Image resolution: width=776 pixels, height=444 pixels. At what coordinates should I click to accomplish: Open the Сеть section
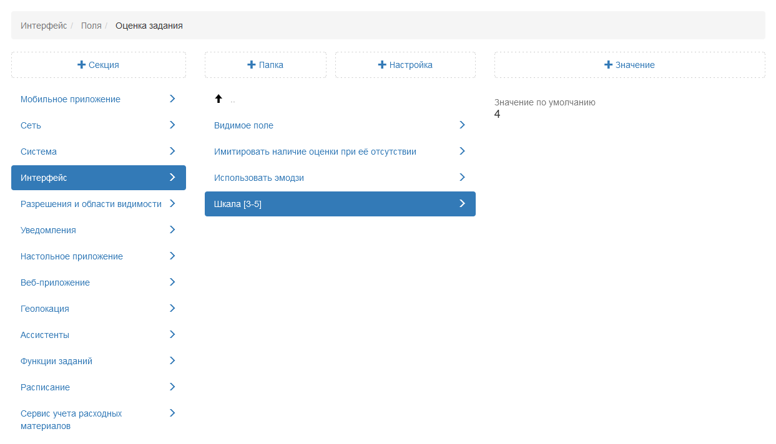click(x=31, y=125)
